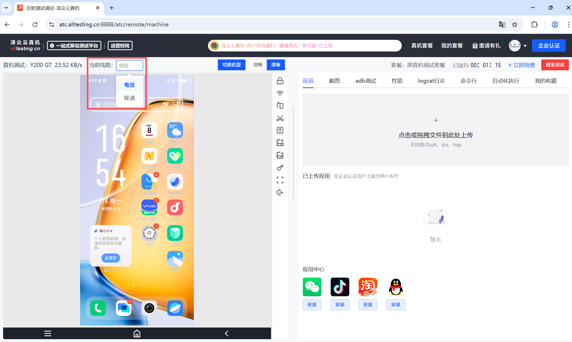The width and height of the screenshot is (572, 342).
Task: Switch stream quality to 流畅
Action: tap(258, 65)
